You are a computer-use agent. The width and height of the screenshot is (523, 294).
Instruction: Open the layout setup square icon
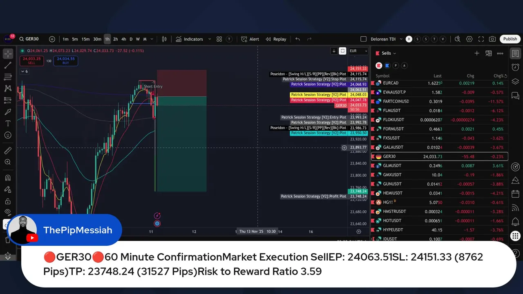tap(363, 39)
